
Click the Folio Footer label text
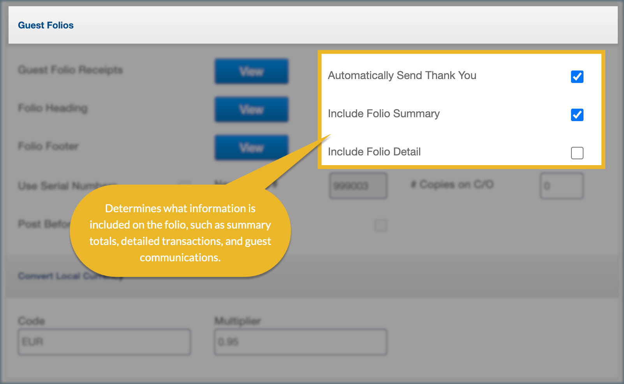(x=48, y=146)
